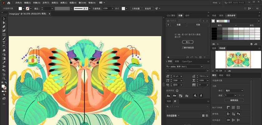This screenshot has height=125, width=262.
Task: Switch library to grid view icon
Action: click(x=203, y=115)
